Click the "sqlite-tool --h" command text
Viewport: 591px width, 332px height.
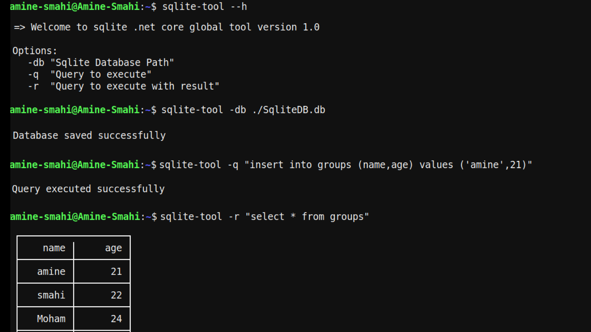[x=205, y=6]
